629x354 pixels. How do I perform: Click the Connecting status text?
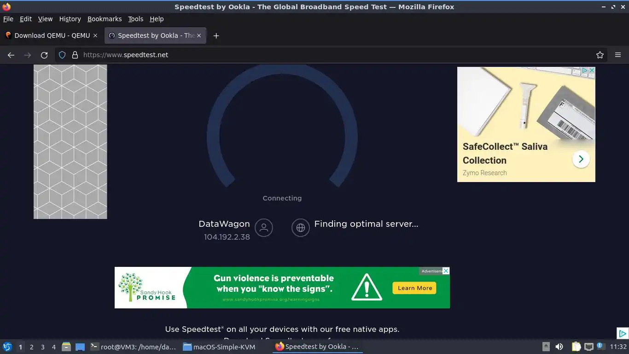[282, 198]
